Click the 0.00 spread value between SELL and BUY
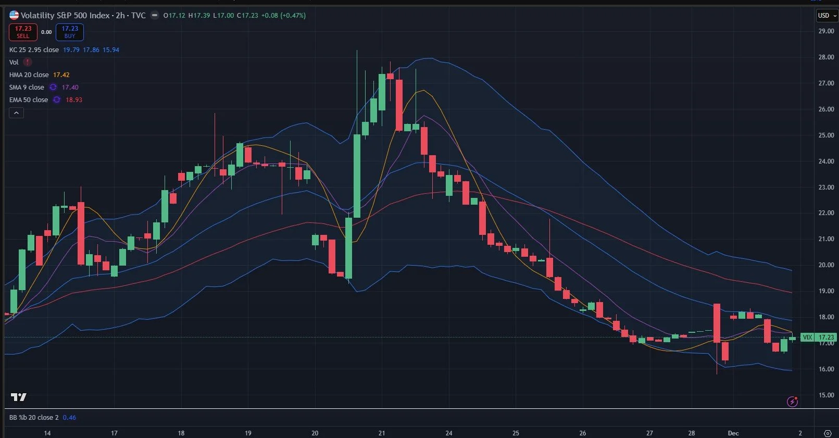This screenshot has height=438, width=839. click(x=46, y=32)
